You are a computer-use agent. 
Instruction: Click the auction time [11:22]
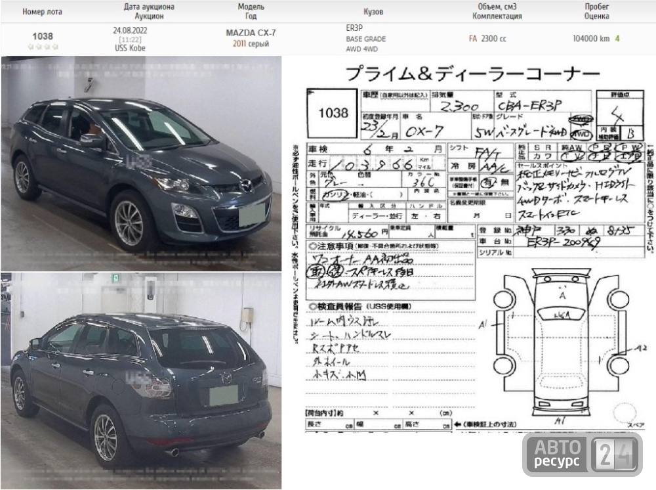pyautogui.click(x=130, y=39)
